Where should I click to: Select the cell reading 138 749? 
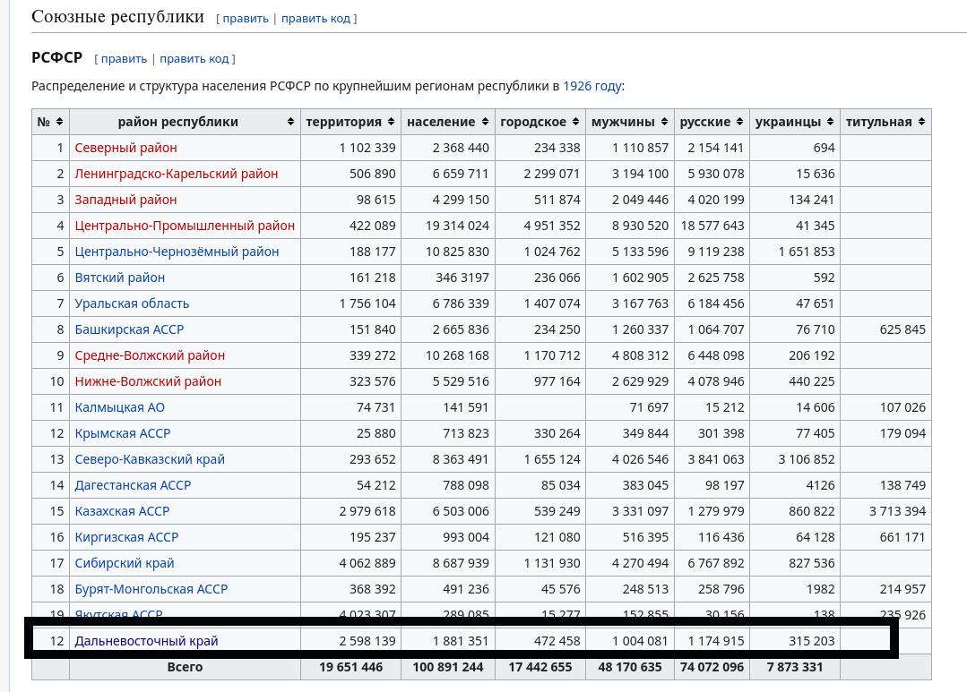tap(902, 485)
